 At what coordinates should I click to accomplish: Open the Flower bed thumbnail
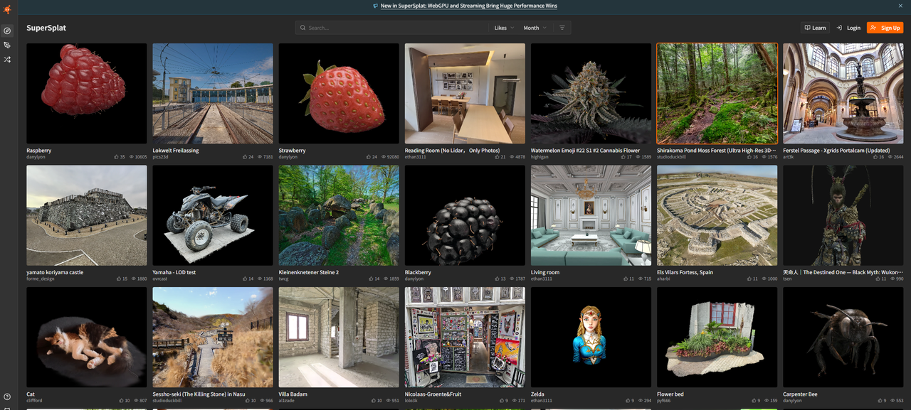[717, 338]
